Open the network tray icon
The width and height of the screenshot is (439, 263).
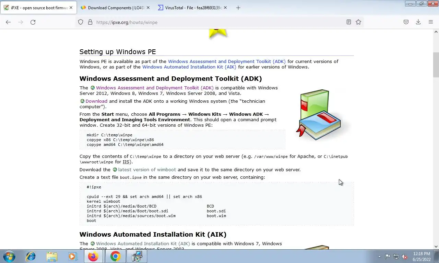coord(396,256)
